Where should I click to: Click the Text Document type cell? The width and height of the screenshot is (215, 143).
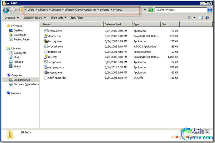(142, 52)
